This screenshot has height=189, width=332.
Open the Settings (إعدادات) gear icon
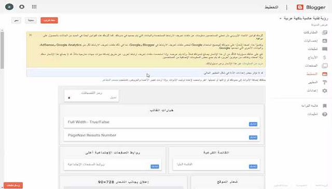coord(325,90)
